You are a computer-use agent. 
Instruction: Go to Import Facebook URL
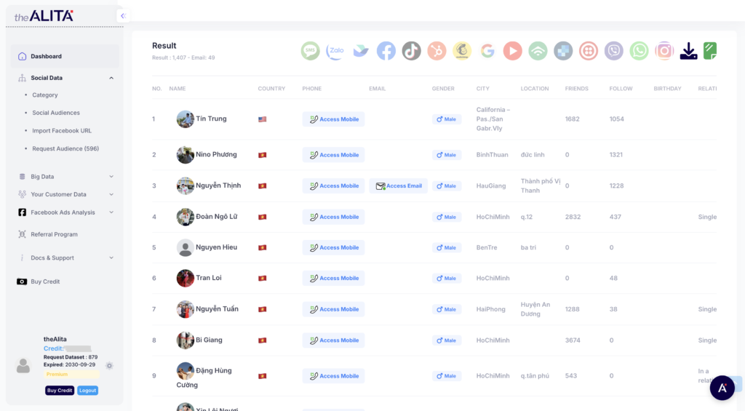(x=62, y=131)
